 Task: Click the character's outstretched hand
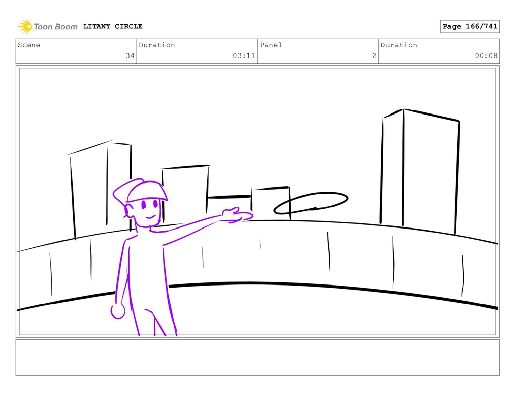pyautogui.click(x=237, y=215)
